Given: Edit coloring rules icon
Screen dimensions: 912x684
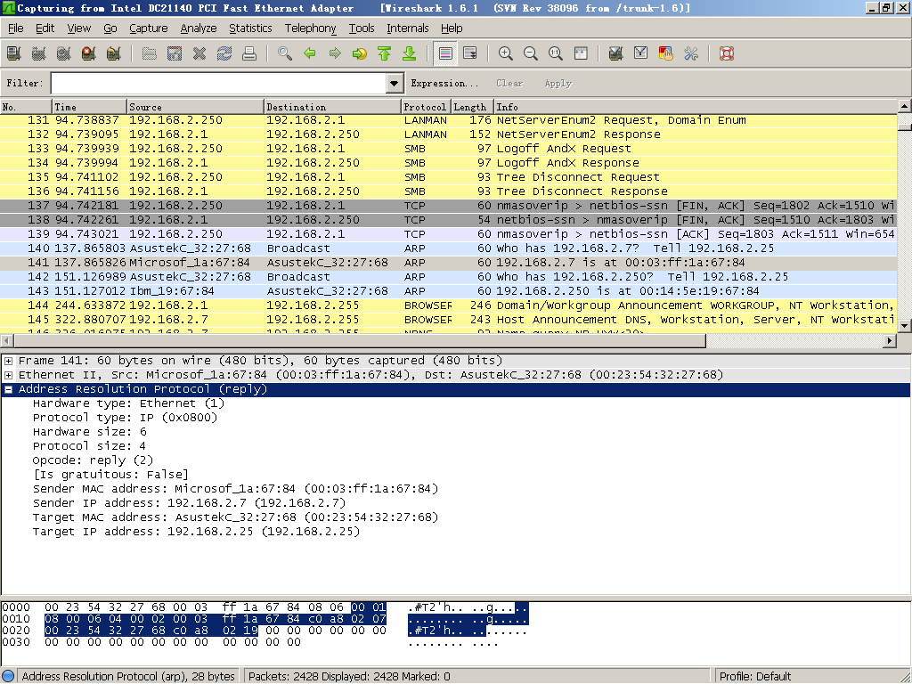Looking at the screenshot, I should [x=666, y=53].
